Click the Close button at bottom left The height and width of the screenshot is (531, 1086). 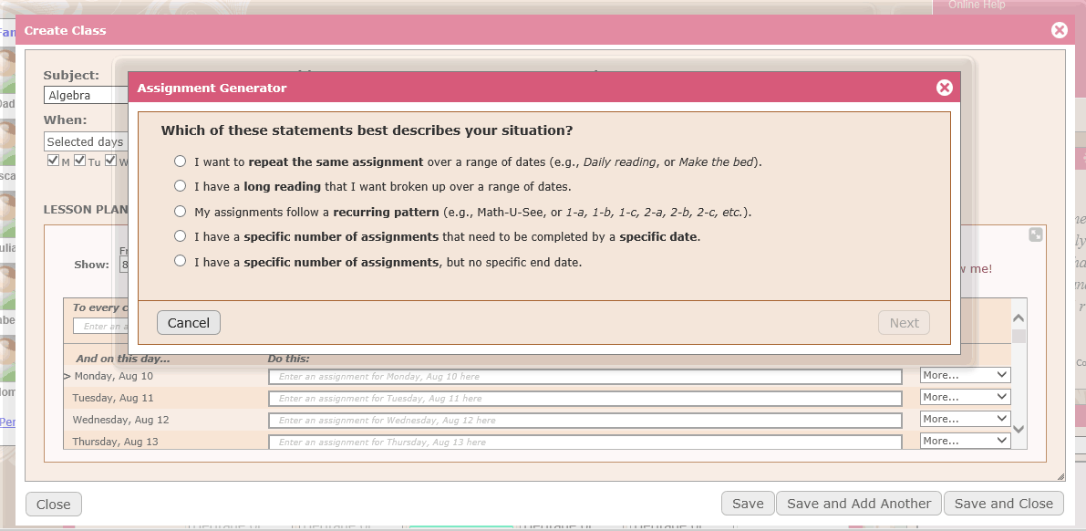click(x=53, y=504)
